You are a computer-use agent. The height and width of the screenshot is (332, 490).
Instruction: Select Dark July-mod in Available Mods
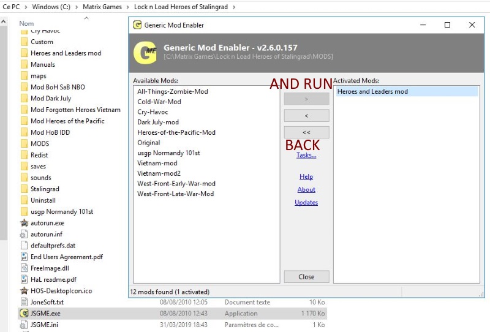[158, 123]
